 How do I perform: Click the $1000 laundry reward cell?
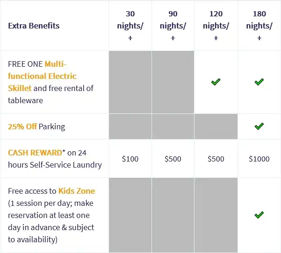259,159
